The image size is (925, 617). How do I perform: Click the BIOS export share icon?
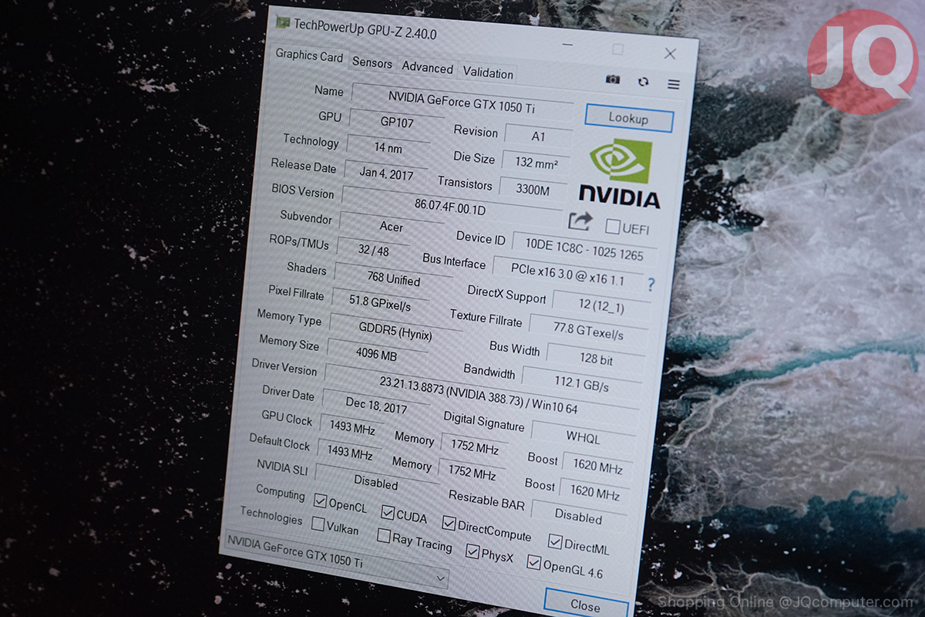(580, 221)
